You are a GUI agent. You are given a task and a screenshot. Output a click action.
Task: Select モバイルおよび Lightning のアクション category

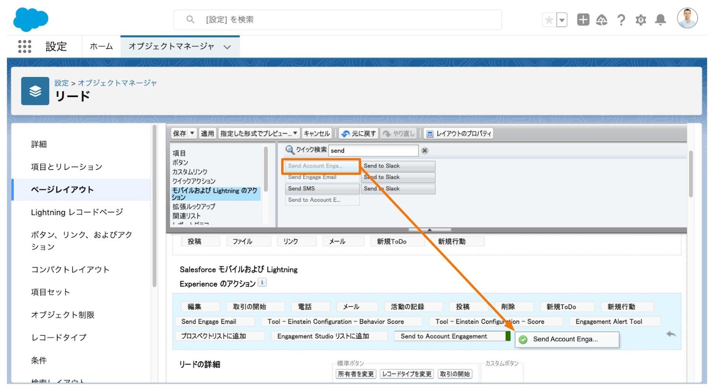(x=216, y=194)
